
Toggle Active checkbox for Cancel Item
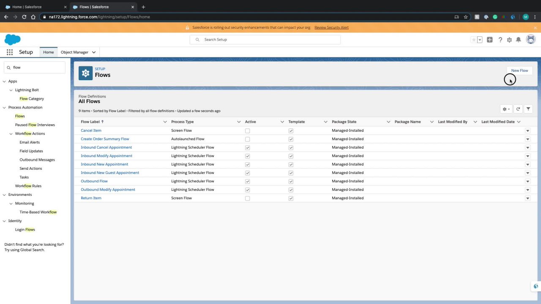click(x=248, y=131)
